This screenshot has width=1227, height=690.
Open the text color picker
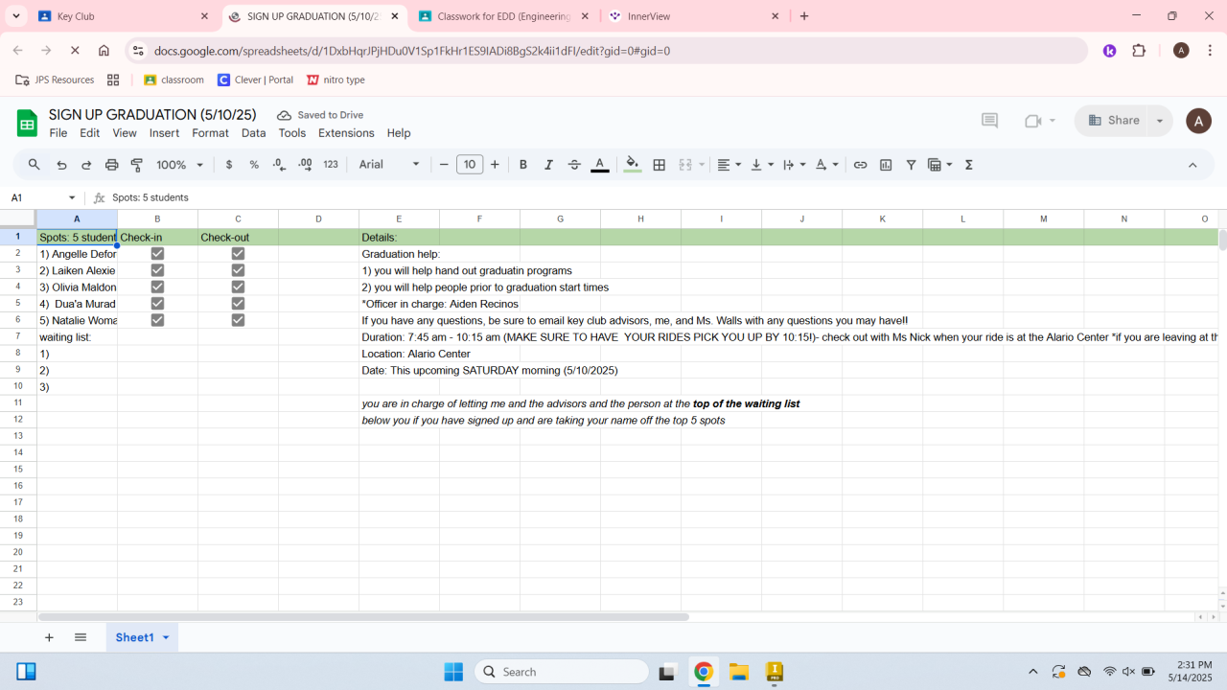coord(600,165)
